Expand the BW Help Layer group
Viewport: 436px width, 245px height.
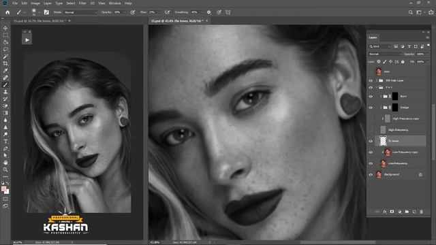(x=377, y=80)
